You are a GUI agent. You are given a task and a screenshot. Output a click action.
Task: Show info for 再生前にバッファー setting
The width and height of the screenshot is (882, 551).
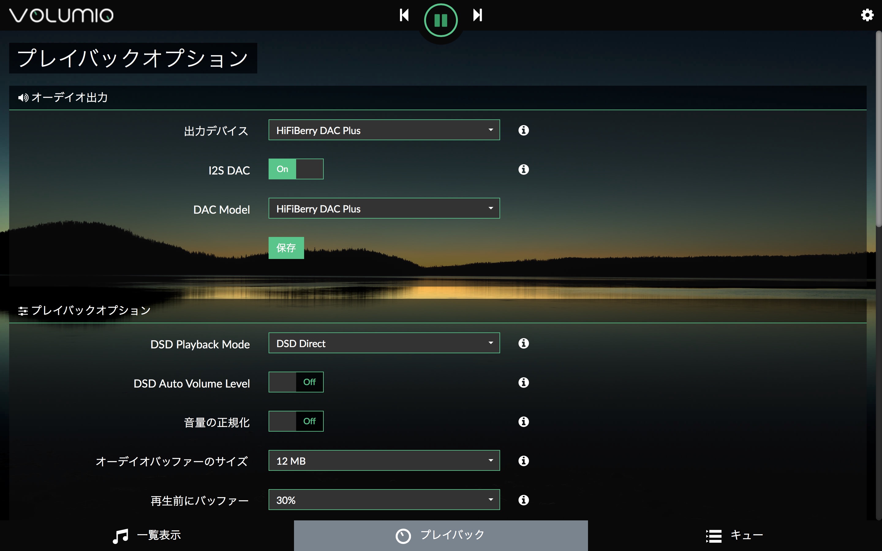[523, 500]
